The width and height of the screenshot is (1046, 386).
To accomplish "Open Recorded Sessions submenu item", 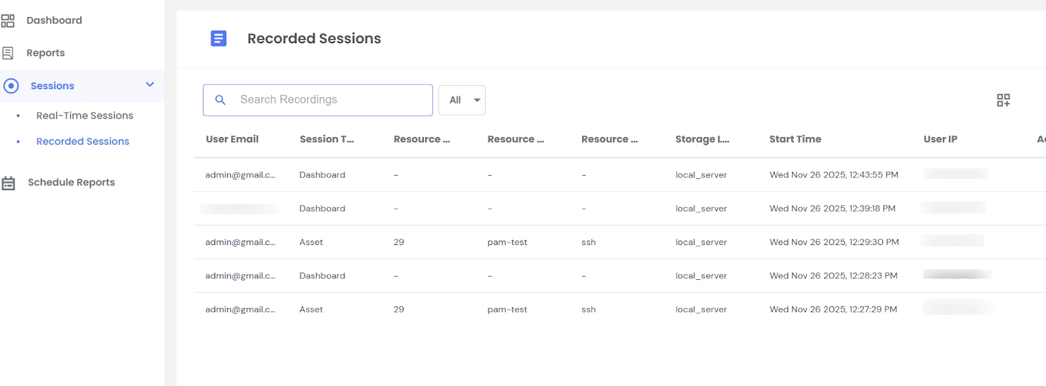I will (83, 142).
